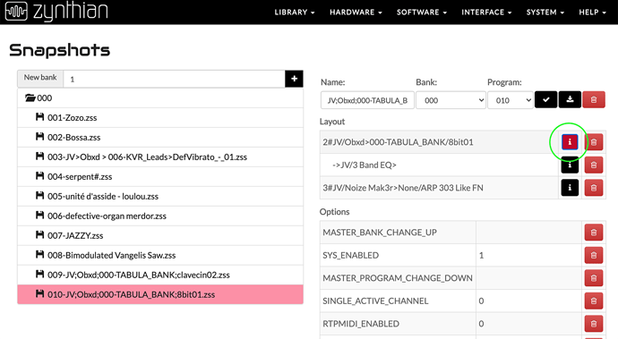
Task: Click the plus icon beside New bank
Action: point(294,79)
